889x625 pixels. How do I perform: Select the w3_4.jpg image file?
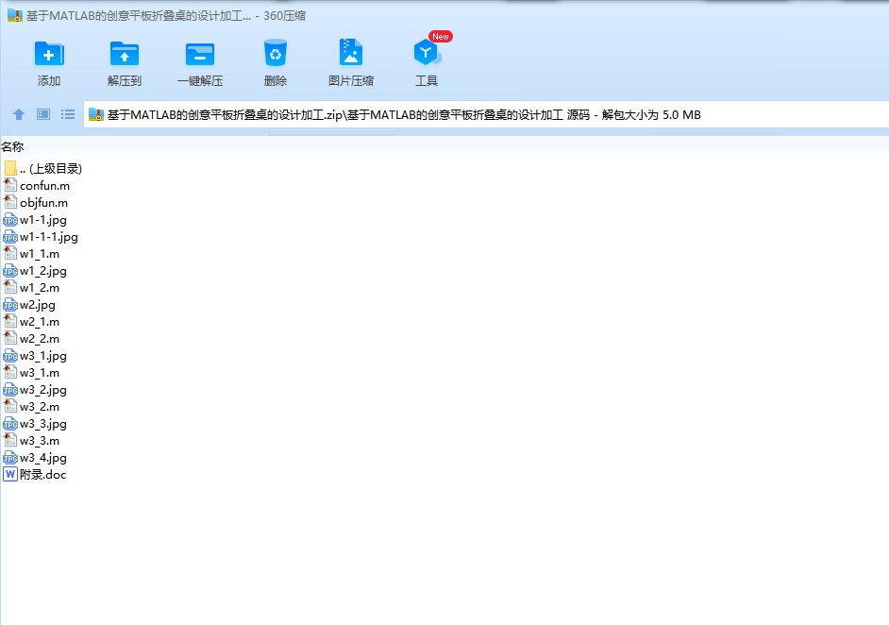tap(35, 458)
